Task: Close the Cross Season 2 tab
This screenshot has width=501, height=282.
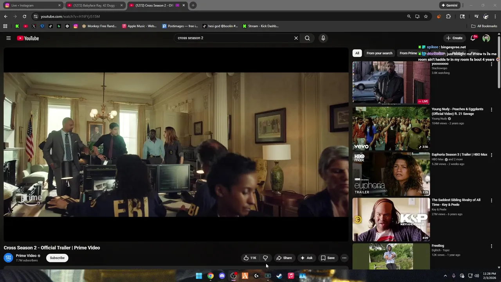Action: (184, 5)
